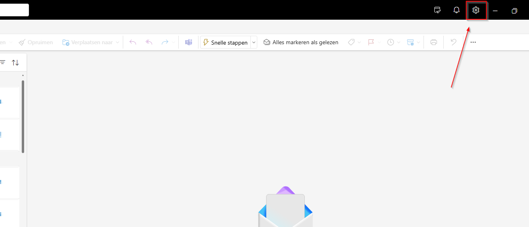Click the Snelle stappen button

coord(225,42)
